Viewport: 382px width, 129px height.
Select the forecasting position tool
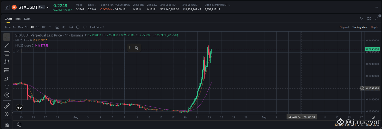tap(7, 70)
